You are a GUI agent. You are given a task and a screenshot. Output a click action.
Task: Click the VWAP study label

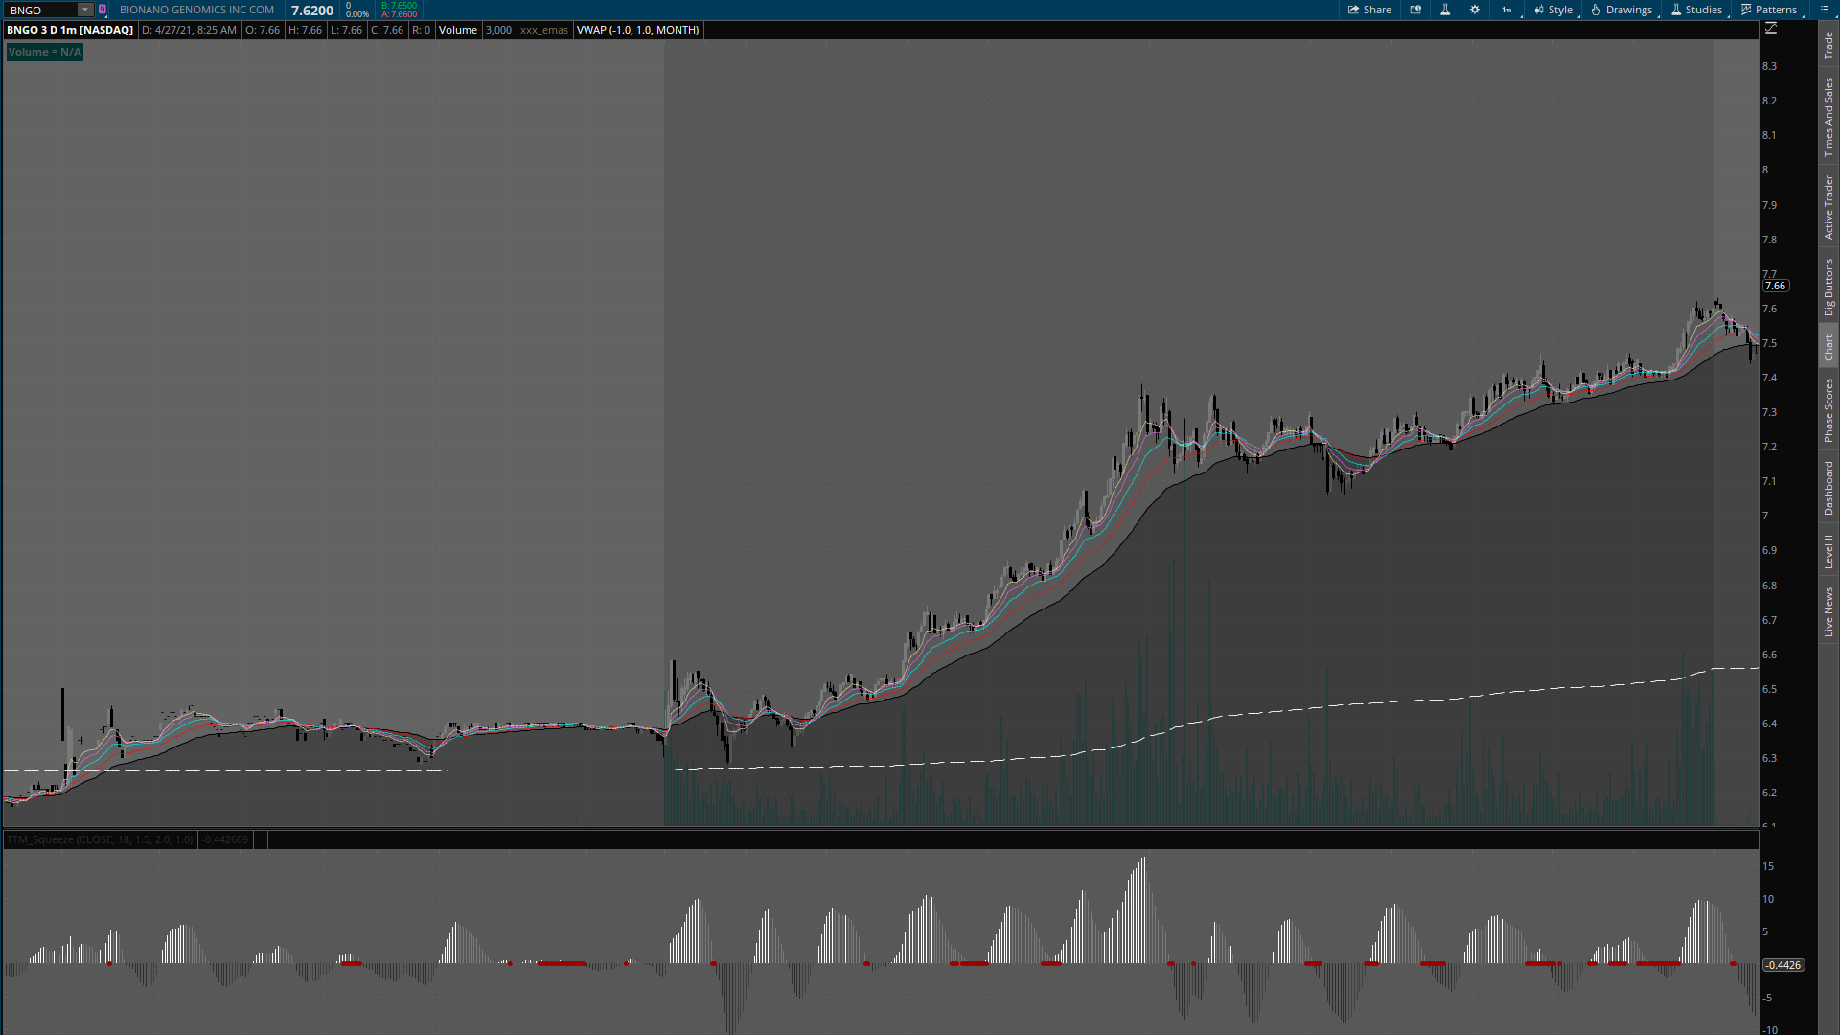[637, 30]
